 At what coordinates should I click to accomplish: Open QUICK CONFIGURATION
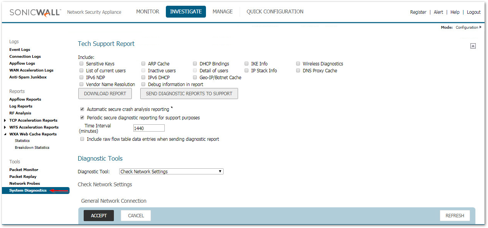coord(275,12)
